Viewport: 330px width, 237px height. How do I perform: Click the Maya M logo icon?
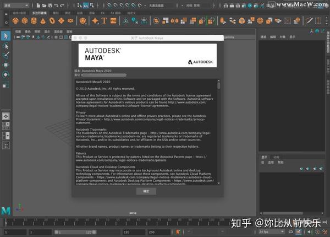(x=6, y=211)
